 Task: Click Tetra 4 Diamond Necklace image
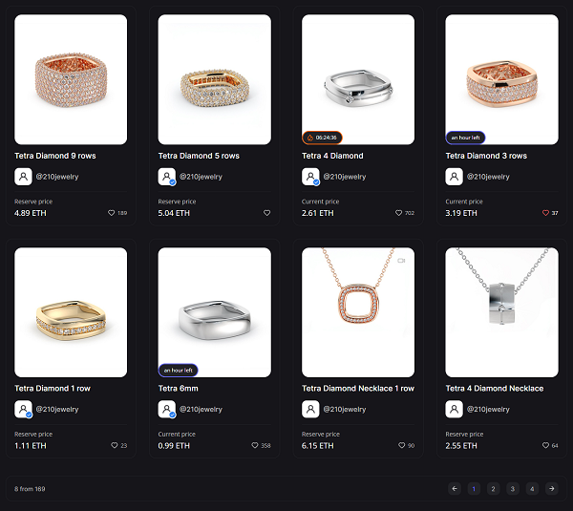point(501,312)
